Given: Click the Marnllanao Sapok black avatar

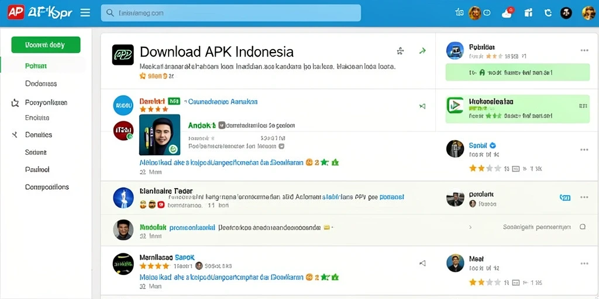Looking at the screenshot, I should 123,264.
